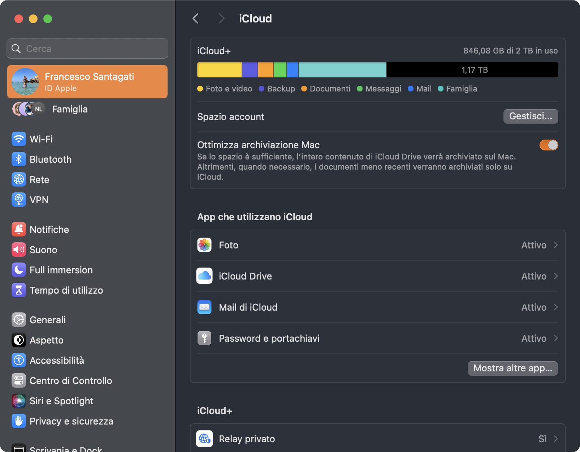580x452 pixels.
Task: Click teal Famiglia storage bar segment
Action: (342, 70)
